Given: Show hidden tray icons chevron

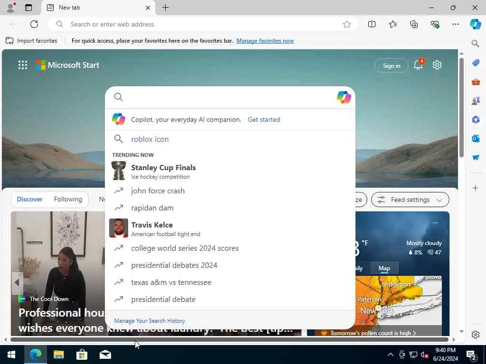Looking at the screenshot, I should click(x=391, y=355).
